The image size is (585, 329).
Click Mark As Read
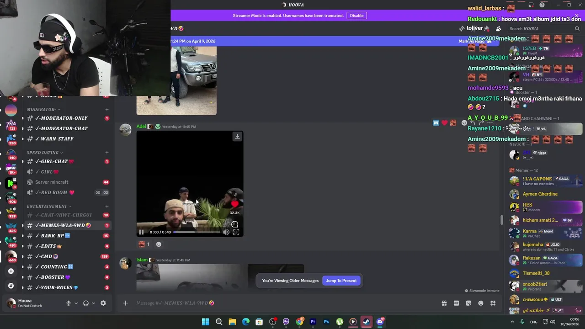[x=475, y=41]
